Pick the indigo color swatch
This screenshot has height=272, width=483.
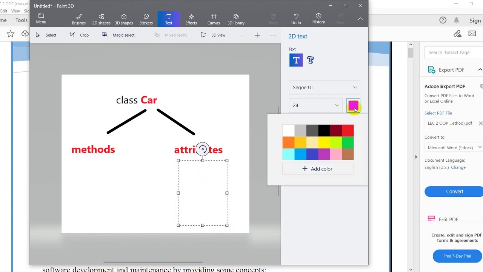point(312,154)
